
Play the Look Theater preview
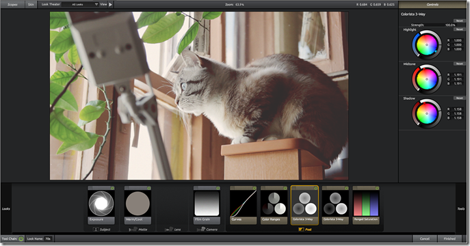coord(111,5)
